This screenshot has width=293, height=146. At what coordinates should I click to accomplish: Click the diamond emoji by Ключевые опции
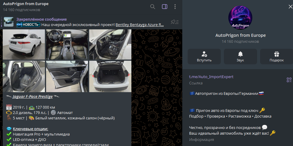[x=9, y=129]
